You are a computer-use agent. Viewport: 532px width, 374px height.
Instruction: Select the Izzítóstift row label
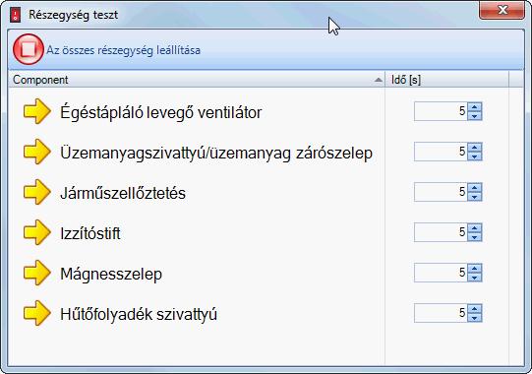[90, 233]
